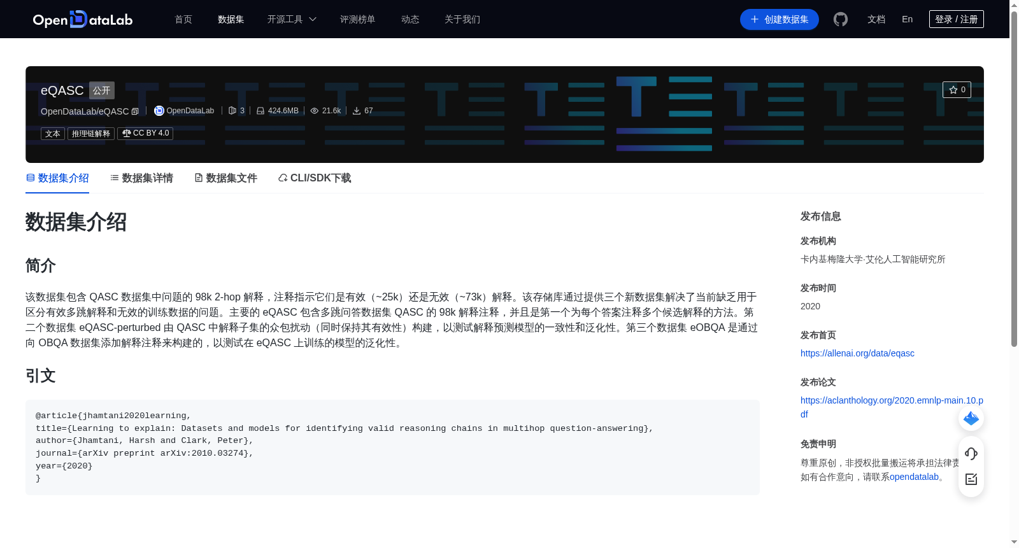Open the GitHub icon link
The width and height of the screenshot is (1019, 548).
(841, 19)
